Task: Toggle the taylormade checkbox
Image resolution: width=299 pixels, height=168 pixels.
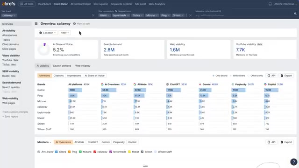Action: coord(111,152)
